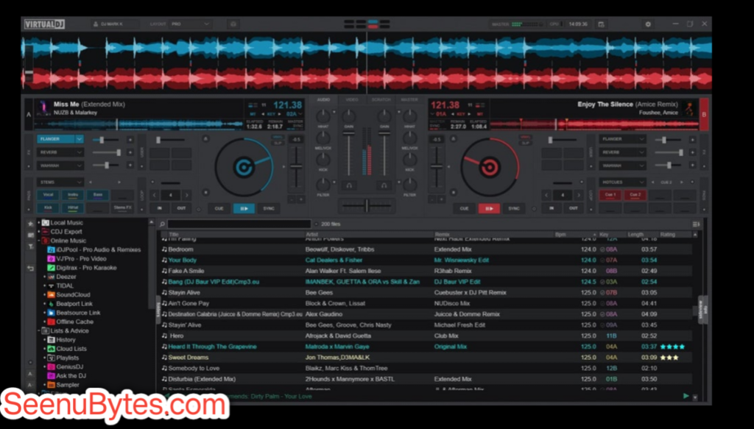Toggle Vocal stem pad on deck A
Viewport: 754px width, 429px height.
coord(48,195)
